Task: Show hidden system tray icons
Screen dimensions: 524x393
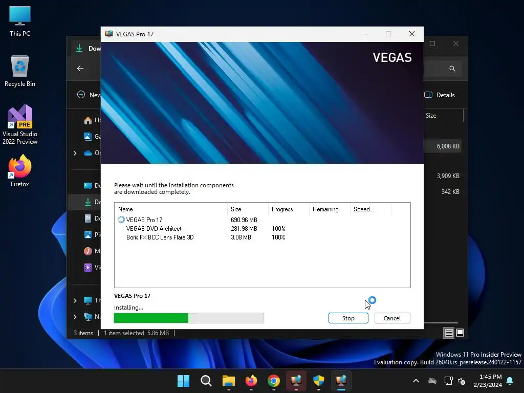Action: [x=416, y=381]
